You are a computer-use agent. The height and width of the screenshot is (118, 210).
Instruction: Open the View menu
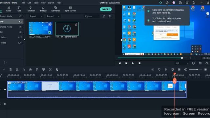(x=43, y=3)
